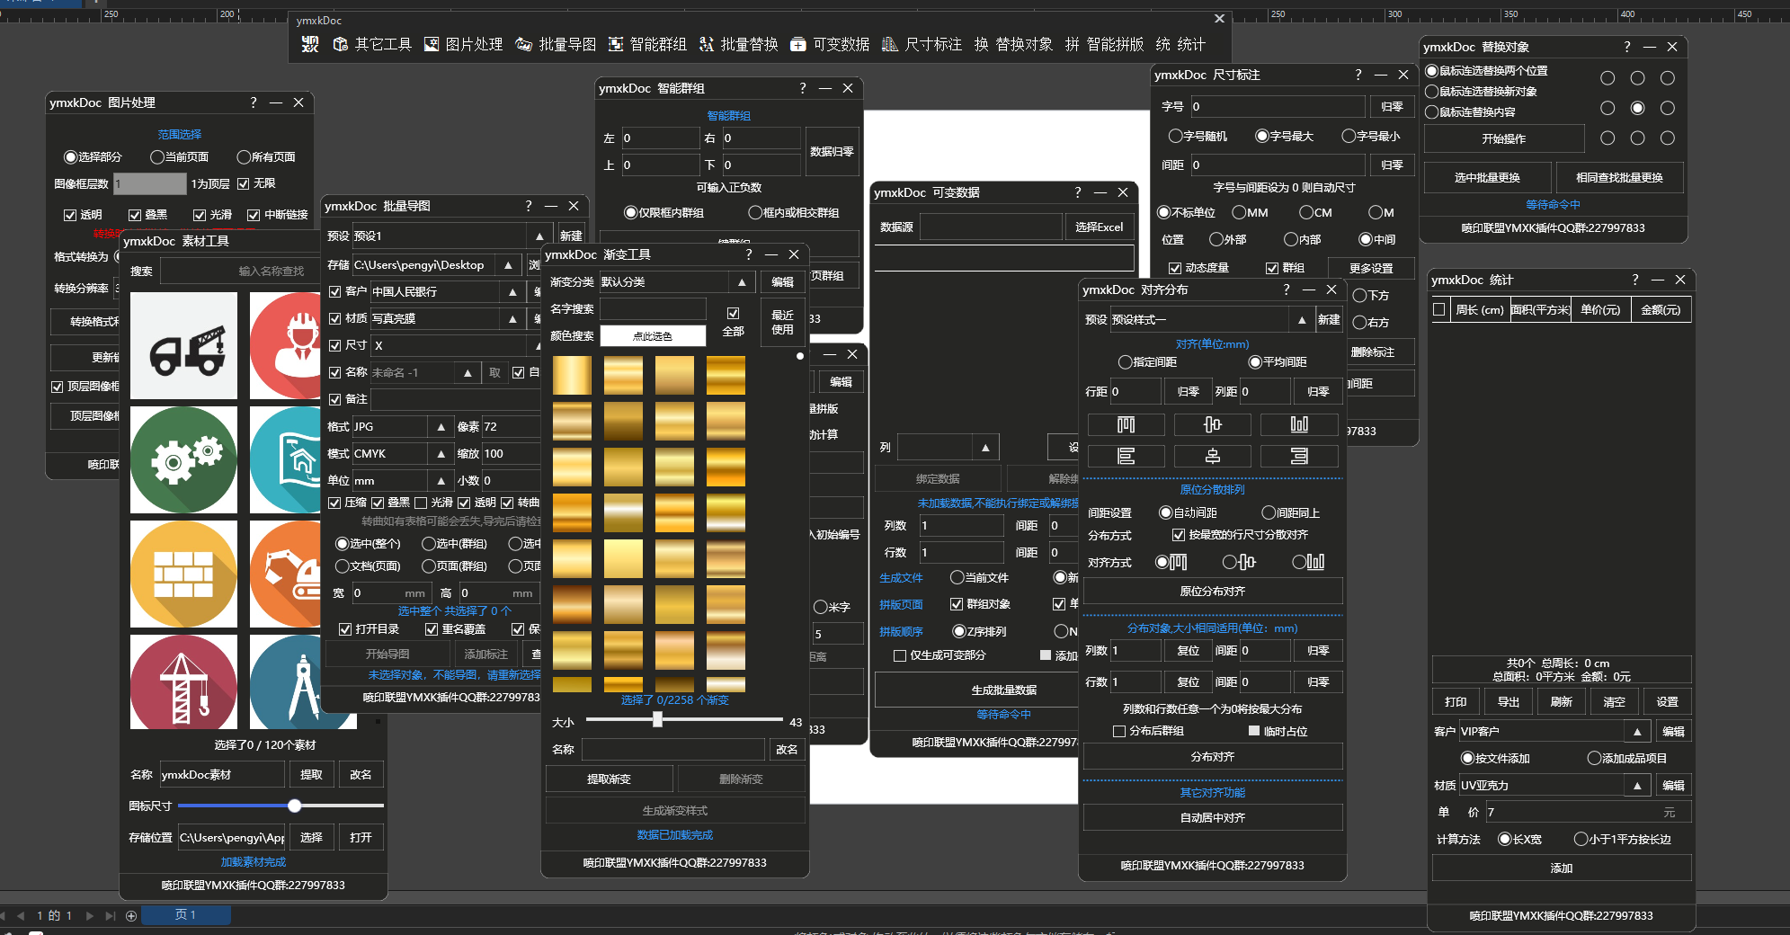Select the green gears material icon
Image resolution: width=1790 pixels, height=935 pixels.
point(184,459)
